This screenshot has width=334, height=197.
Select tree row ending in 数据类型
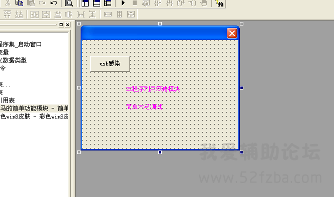[x=13, y=60]
